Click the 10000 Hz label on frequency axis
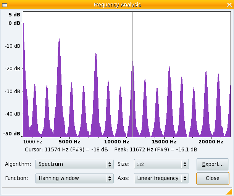The image size is (234, 196). [117, 141]
